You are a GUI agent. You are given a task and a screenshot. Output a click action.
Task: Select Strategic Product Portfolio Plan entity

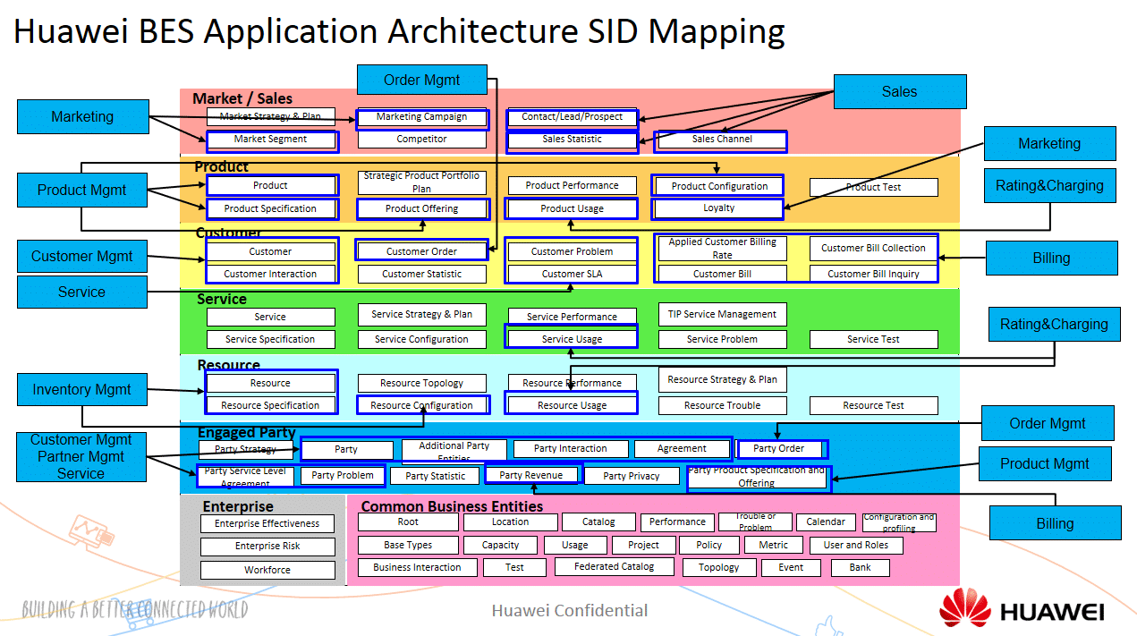(422, 182)
